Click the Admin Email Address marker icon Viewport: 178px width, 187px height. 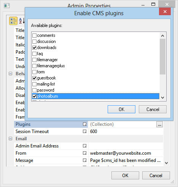(84, 146)
